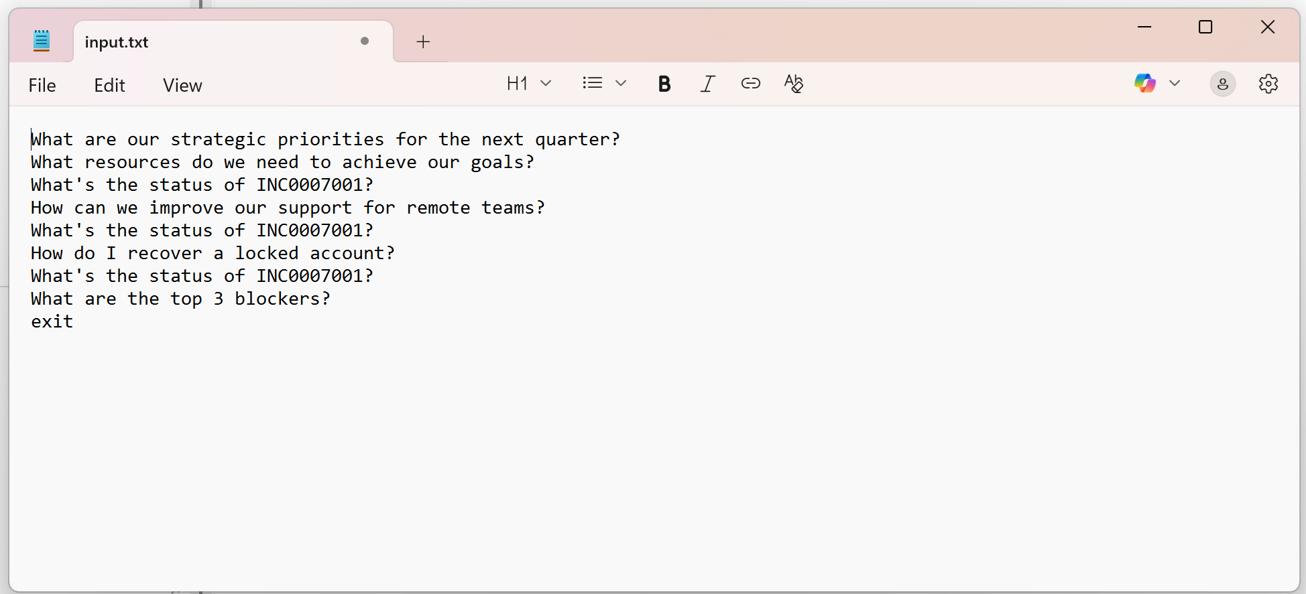Click line "How do I recover a locked account?"
This screenshot has width=1306, height=594.
tap(213, 253)
